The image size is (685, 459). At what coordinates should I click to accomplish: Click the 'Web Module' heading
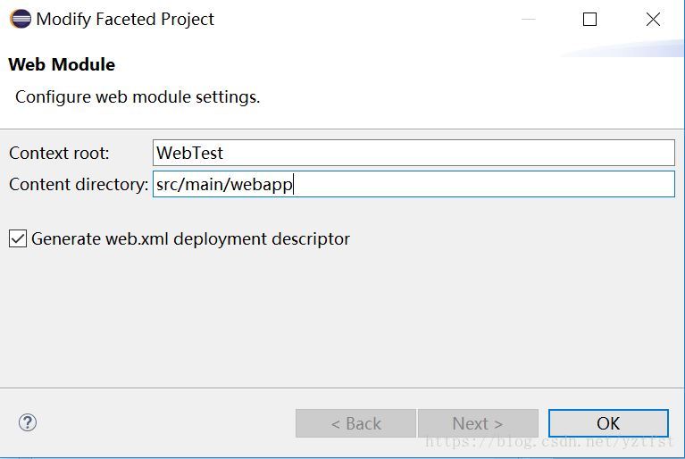62,64
